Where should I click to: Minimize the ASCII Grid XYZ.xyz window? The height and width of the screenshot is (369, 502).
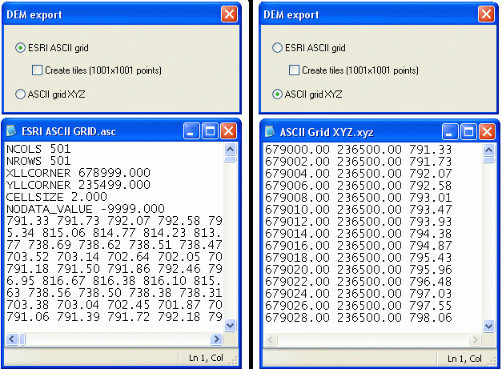450,131
